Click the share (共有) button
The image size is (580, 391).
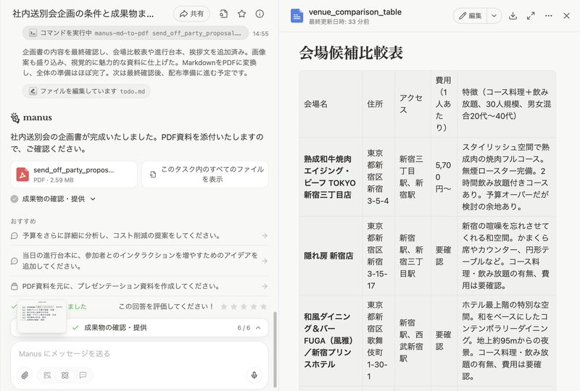[x=191, y=14]
